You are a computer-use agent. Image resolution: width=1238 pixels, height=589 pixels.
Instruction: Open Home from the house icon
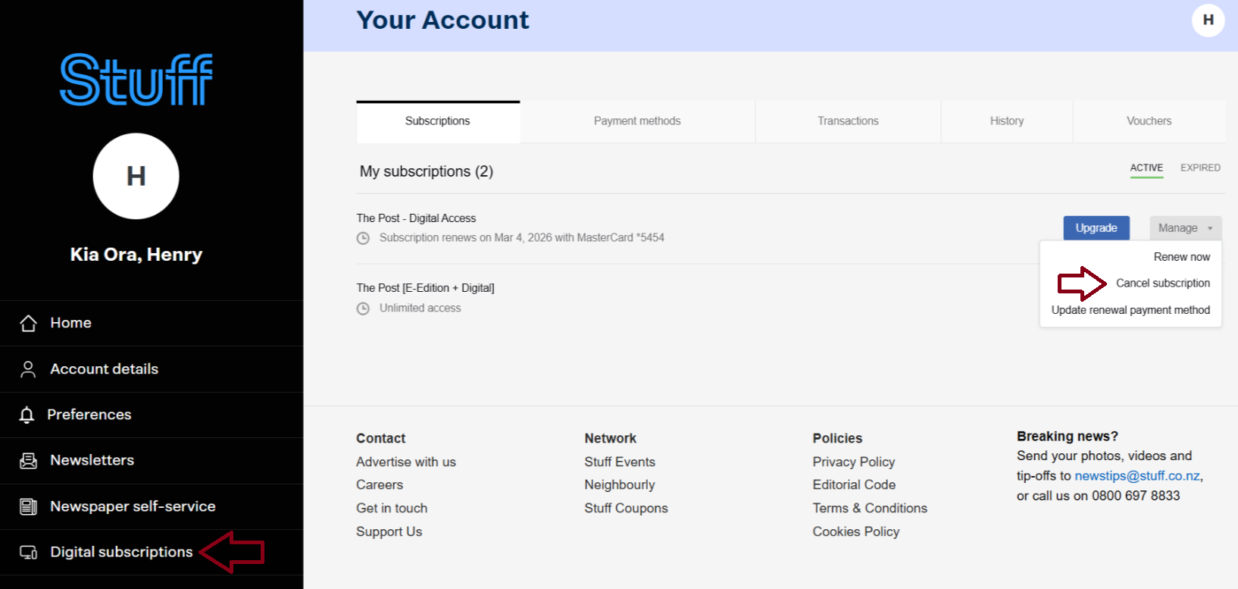[29, 324]
